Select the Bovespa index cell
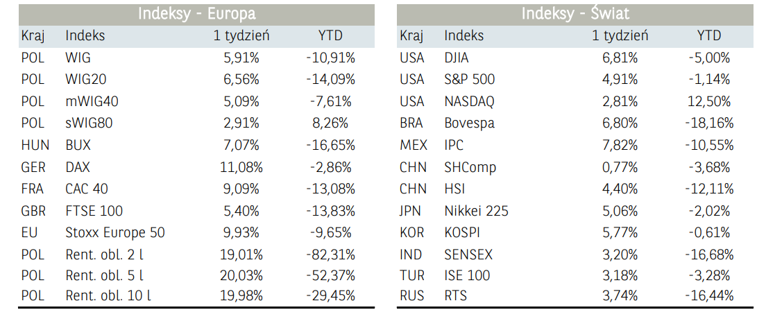766x319 pixels. pyautogui.click(x=468, y=123)
